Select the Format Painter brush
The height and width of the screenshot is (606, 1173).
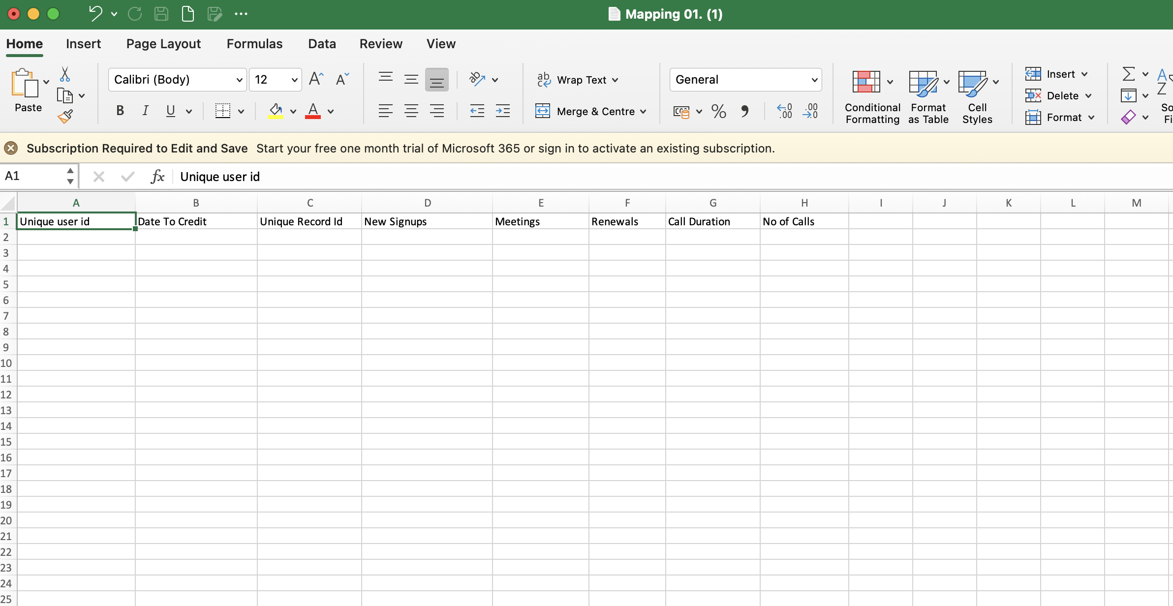[x=65, y=117]
